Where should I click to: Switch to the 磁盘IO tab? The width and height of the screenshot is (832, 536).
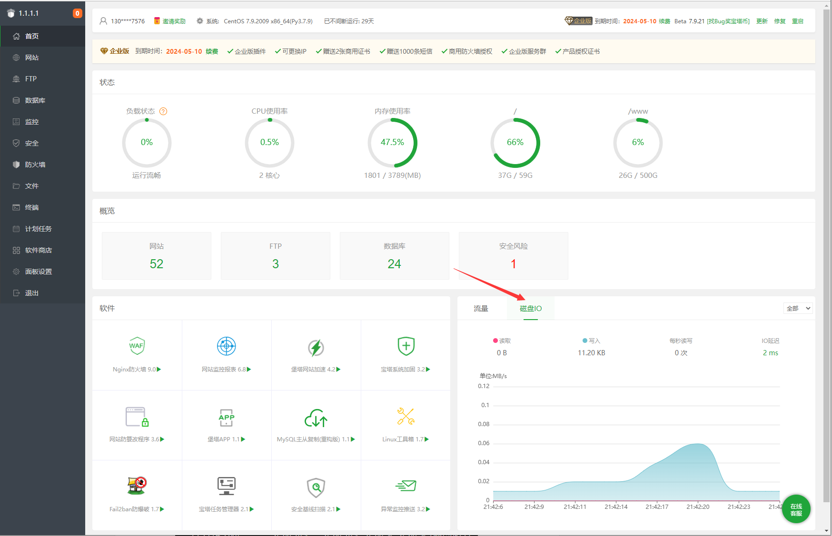[x=531, y=309]
